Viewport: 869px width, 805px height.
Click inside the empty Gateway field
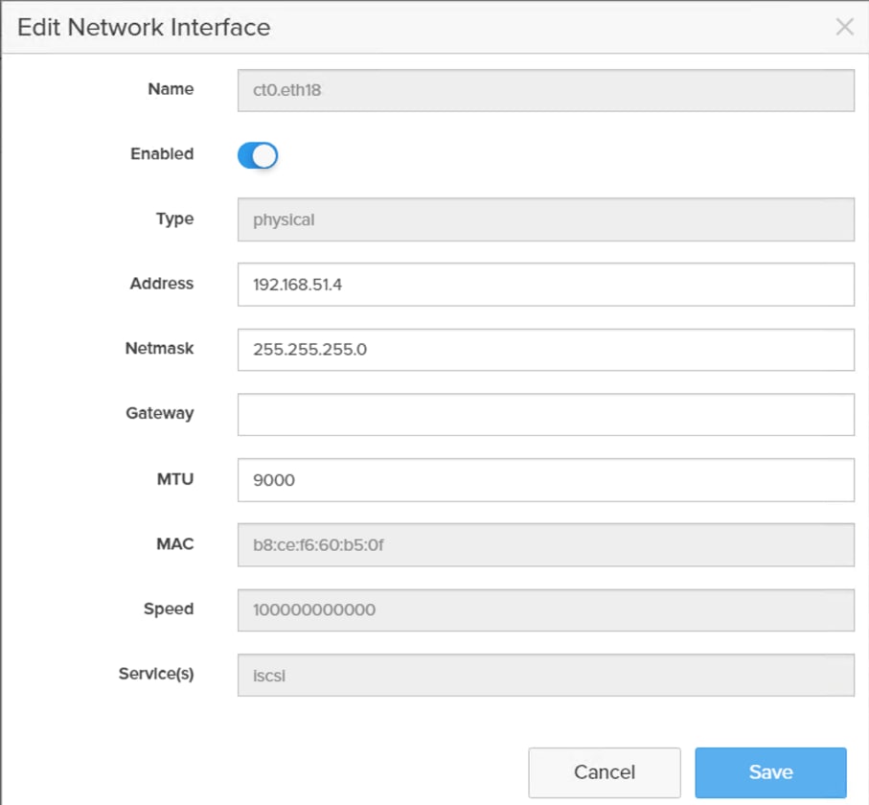(x=545, y=414)
